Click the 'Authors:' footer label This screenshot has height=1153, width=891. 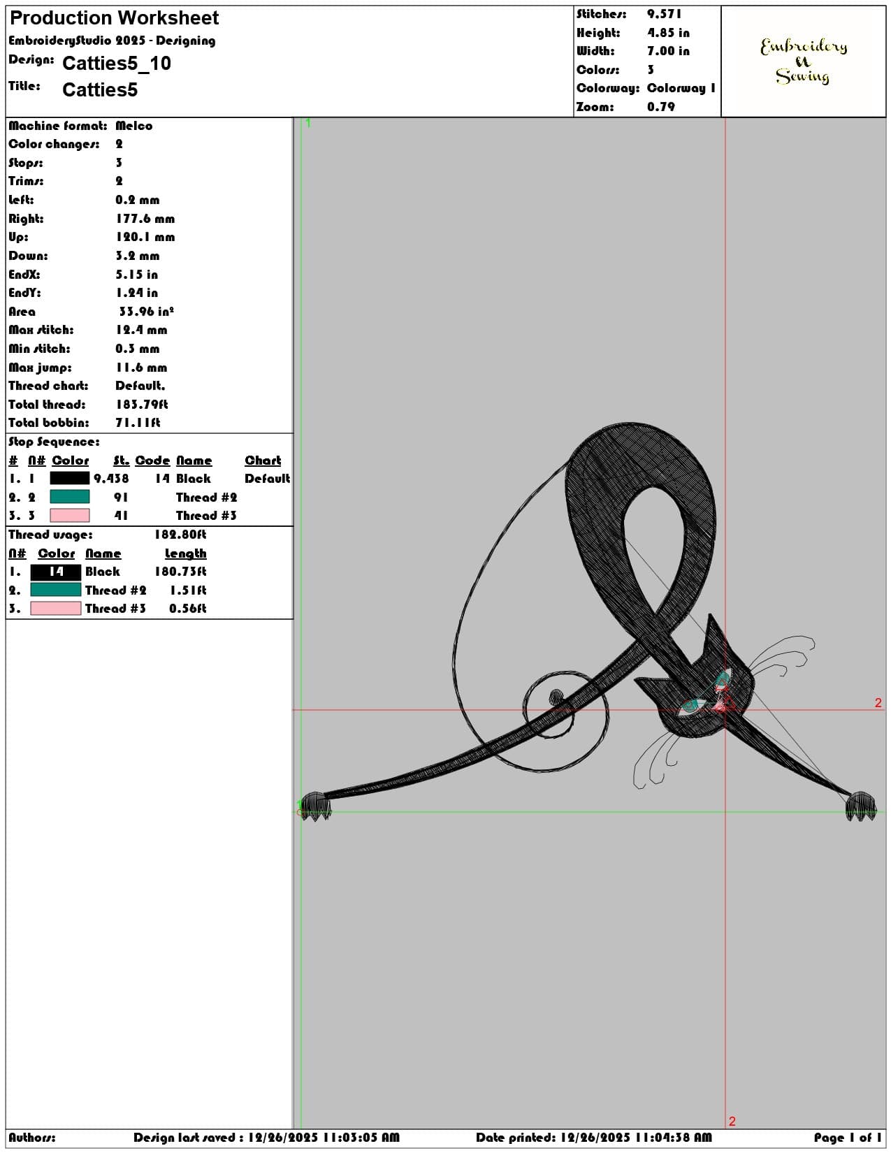[x=32, y=1138]
